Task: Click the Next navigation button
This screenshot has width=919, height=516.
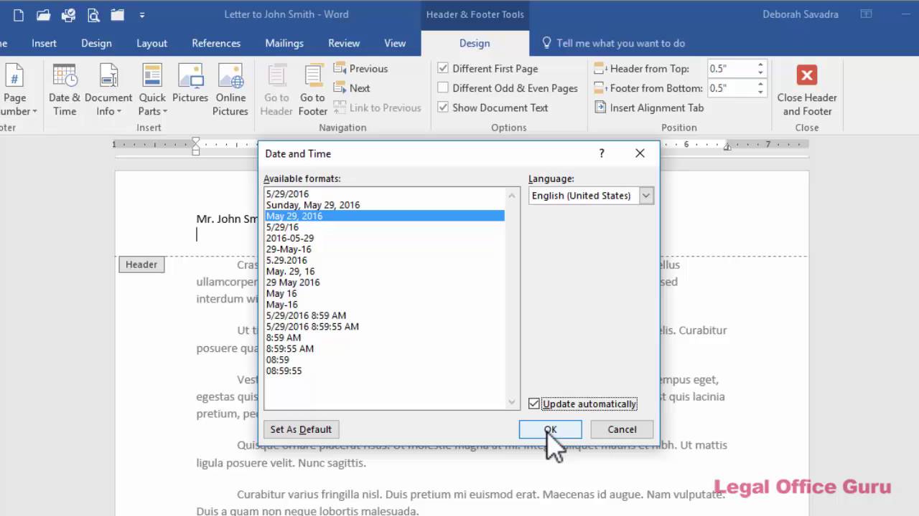Action: click(352, 88)
